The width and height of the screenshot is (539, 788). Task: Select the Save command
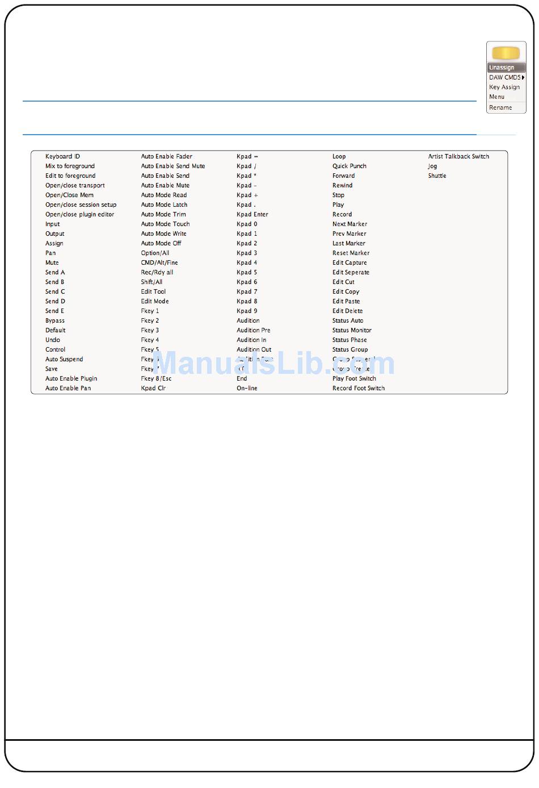point(51,369)
